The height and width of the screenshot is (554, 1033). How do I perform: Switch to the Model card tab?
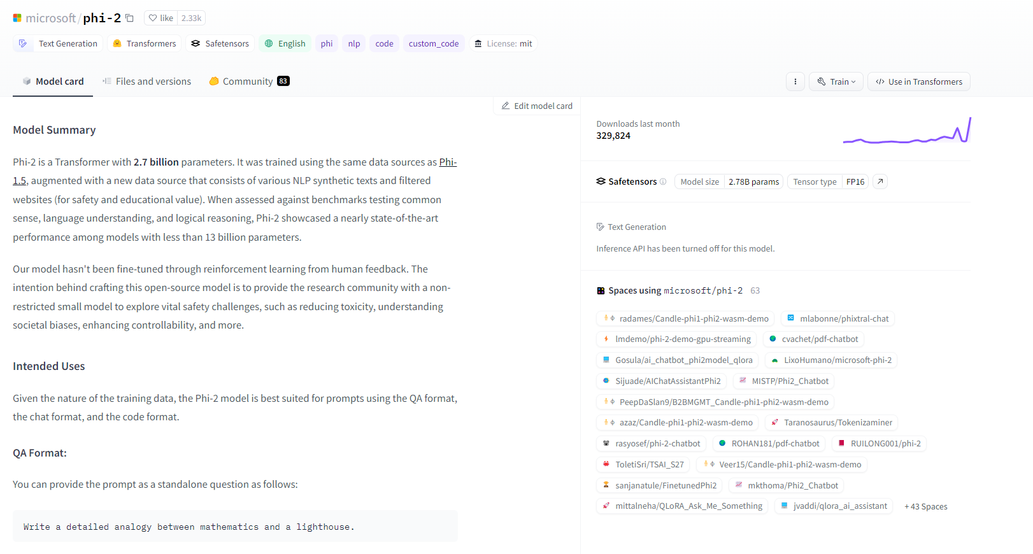tap(53, 82)
